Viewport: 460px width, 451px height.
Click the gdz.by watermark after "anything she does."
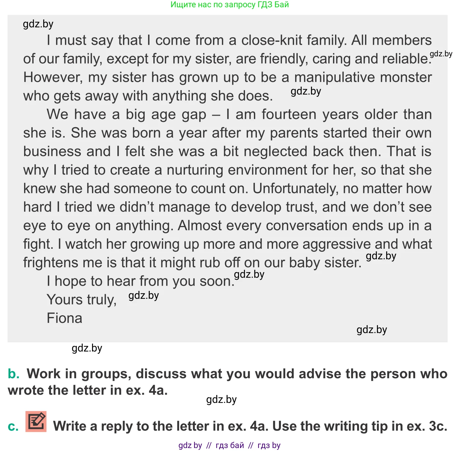click(306, 91)
